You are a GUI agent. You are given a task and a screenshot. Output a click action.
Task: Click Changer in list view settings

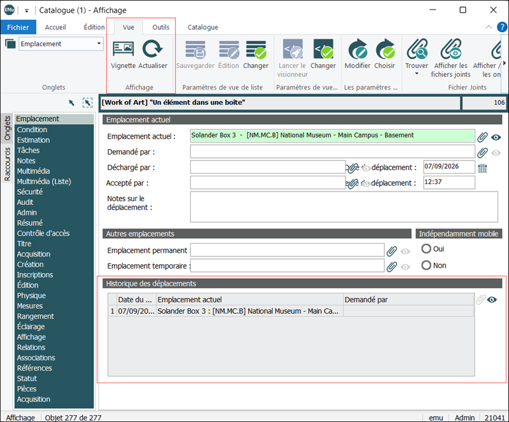coord(256,49)
